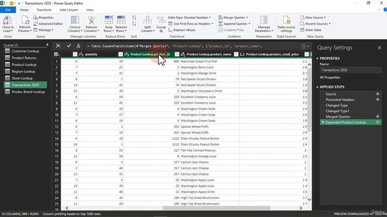Open filter dropdown for Product-Lookup.product_name column
Screen dimensions: 387x217
(236, 54)
